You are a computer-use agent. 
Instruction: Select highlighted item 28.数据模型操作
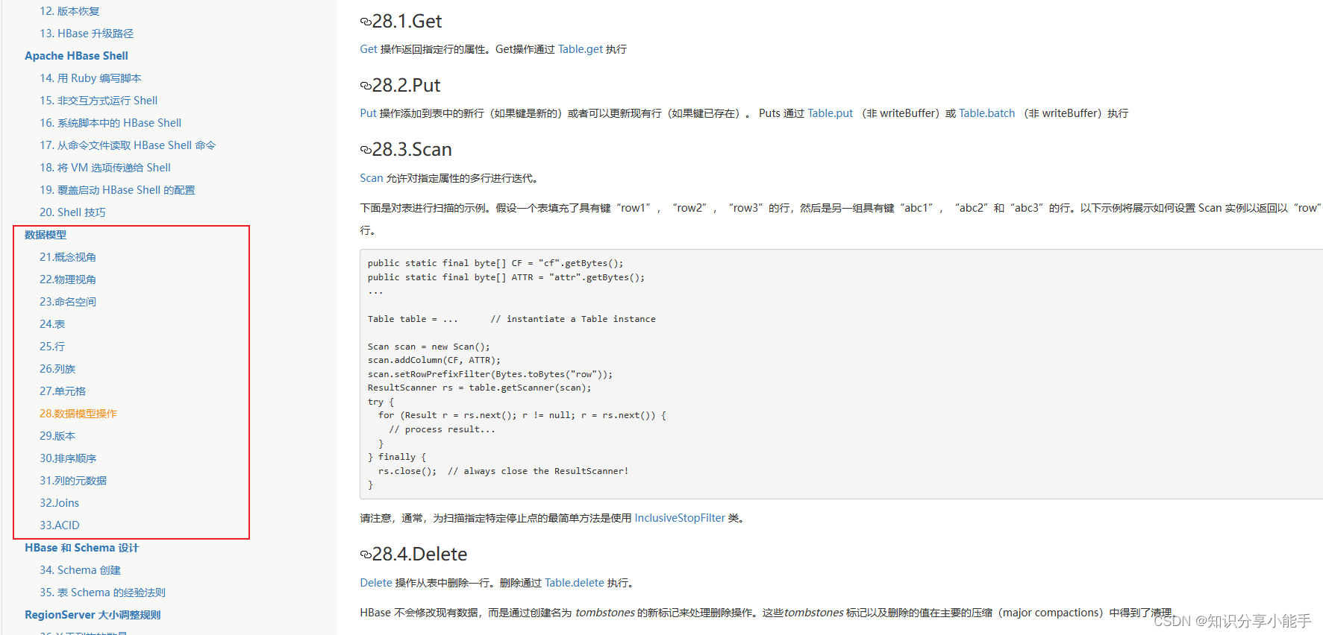(x=78, y=414)
